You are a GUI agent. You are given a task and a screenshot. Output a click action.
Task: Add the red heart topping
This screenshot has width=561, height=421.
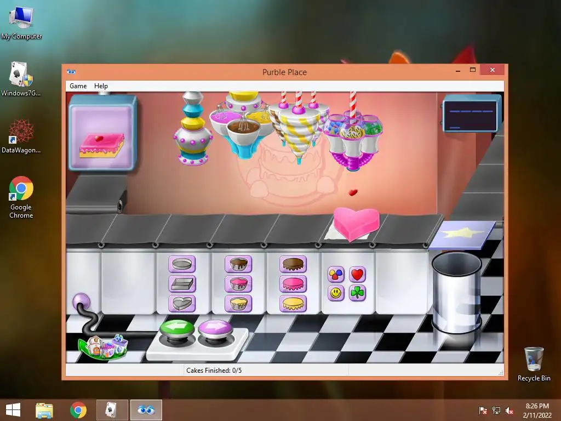pyautogui.click(x=357, y=275)
